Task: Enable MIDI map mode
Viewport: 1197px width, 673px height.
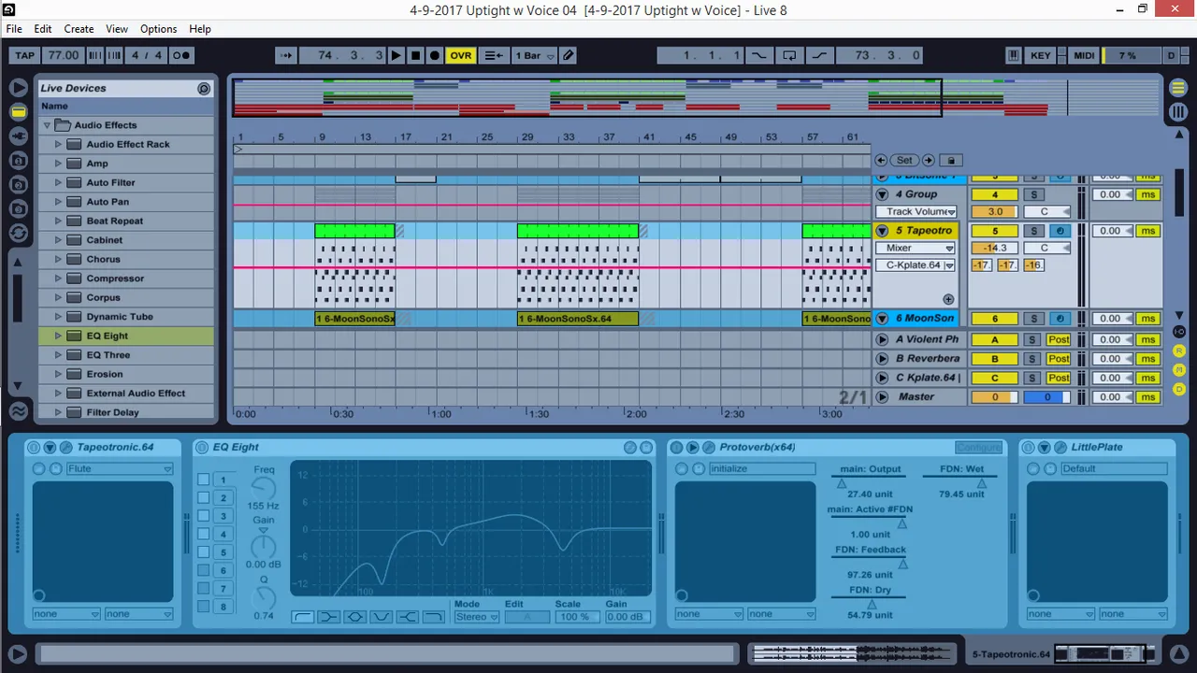Action: coord(1084,55)
